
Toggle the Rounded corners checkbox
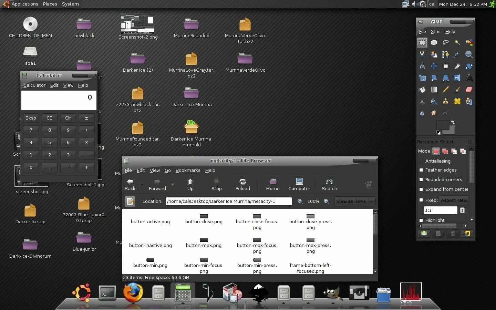point(421,179)
